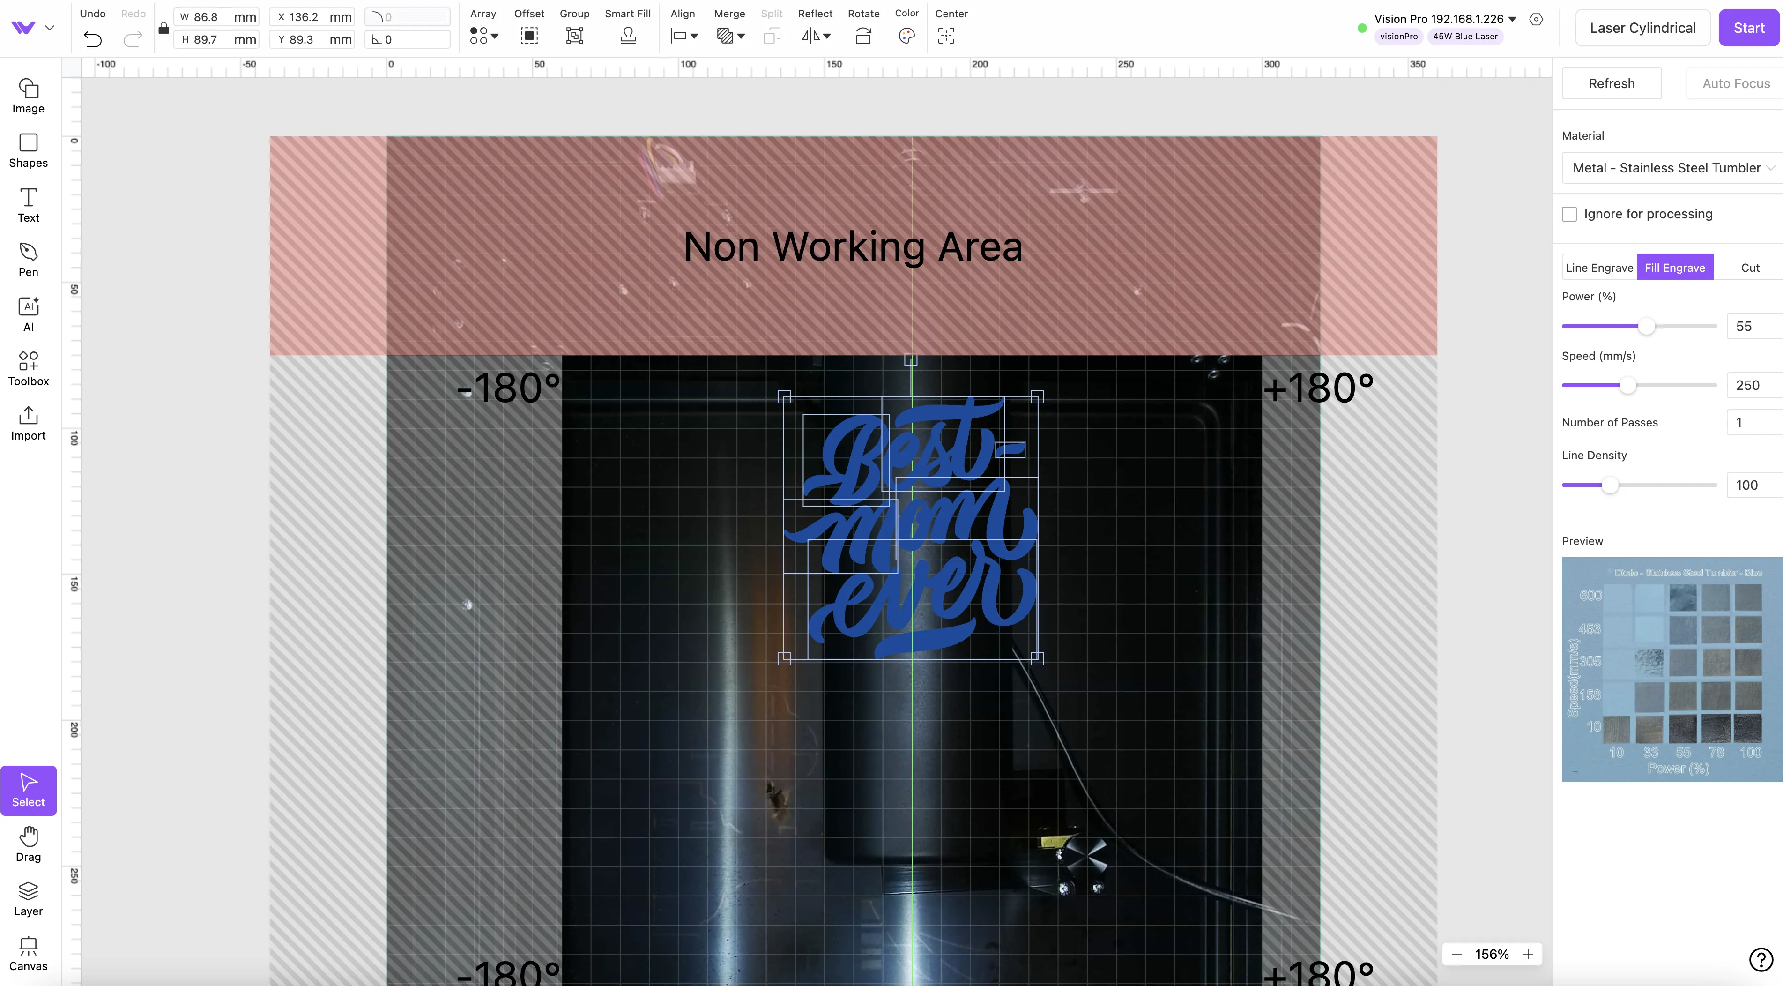Open the Layer panel
This screenshot has width=1783, height=986.
pos(29,899)
